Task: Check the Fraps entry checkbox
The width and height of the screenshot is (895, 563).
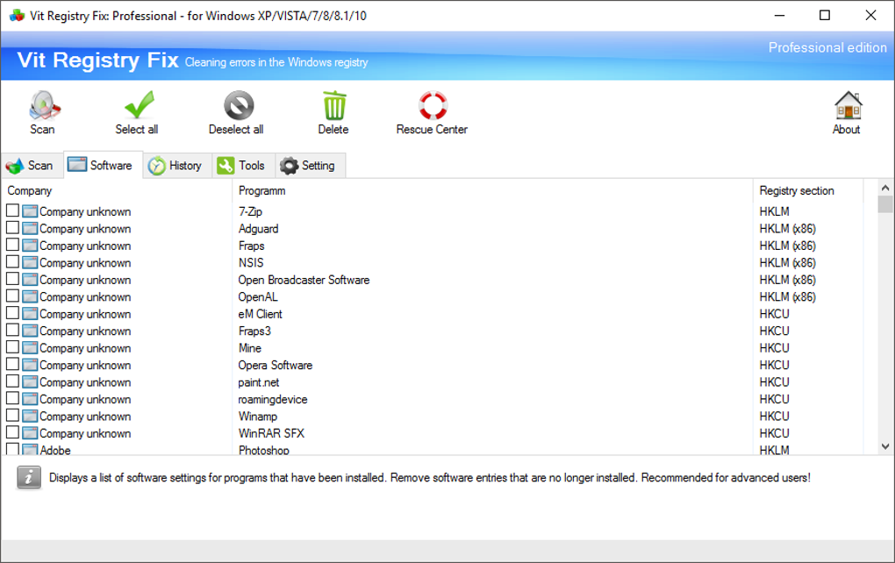Action: [12, 245]
